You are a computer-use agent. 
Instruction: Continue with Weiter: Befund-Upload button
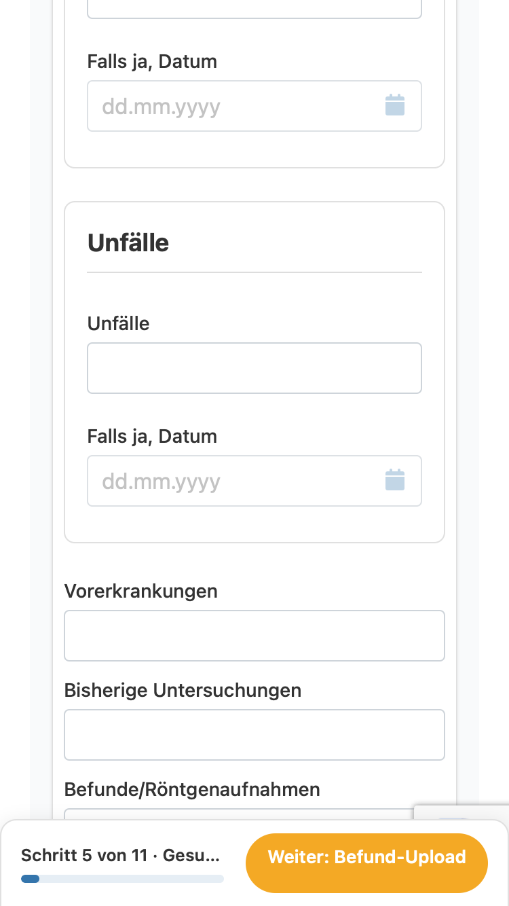coord(366,858)
